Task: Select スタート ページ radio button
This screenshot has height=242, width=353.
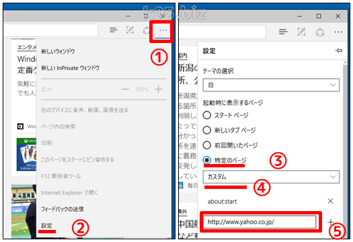Action: pos(206,115)
